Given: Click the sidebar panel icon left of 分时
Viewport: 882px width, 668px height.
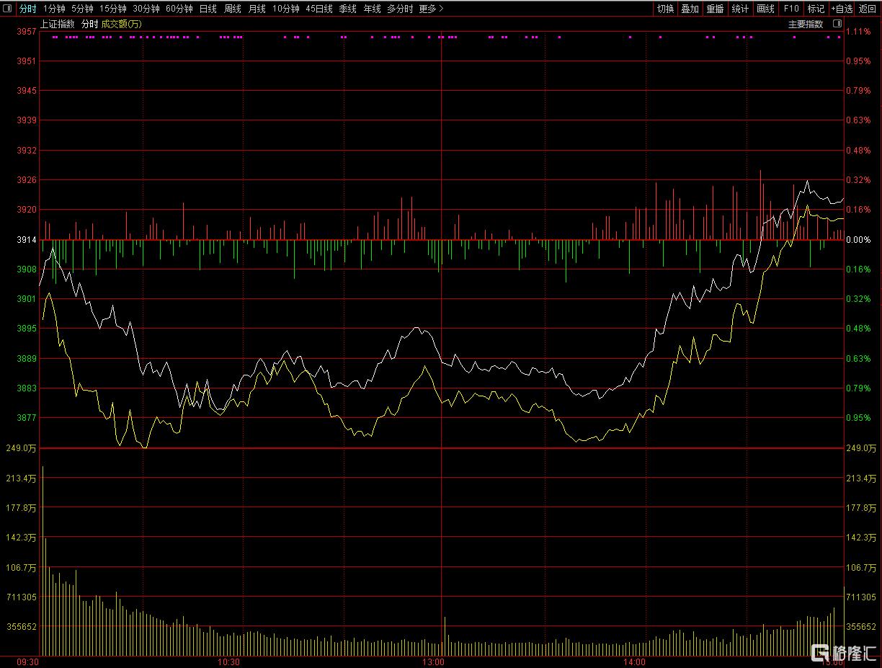Looking at the screenshot, I should coord(9,9).
